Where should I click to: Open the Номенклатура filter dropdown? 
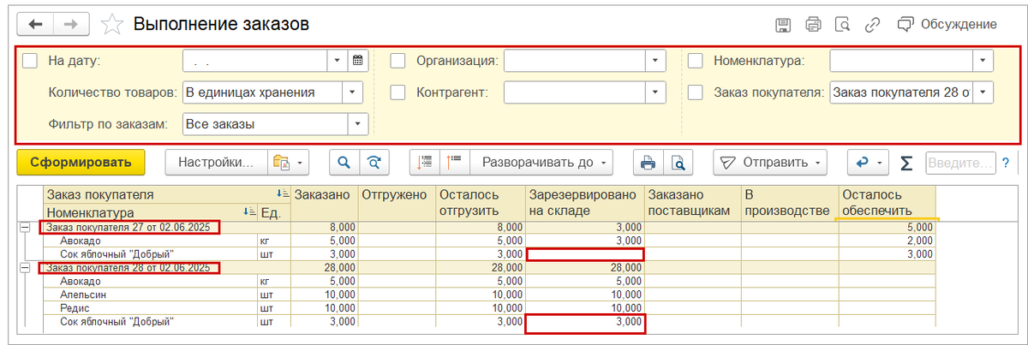pyautogui.click(x=983, y=61)
